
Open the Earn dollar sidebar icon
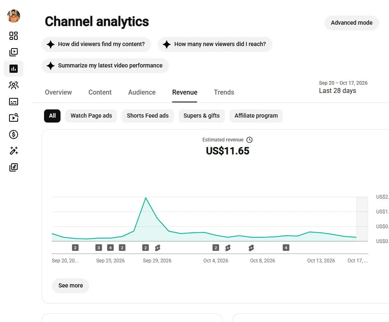(14, 134)
